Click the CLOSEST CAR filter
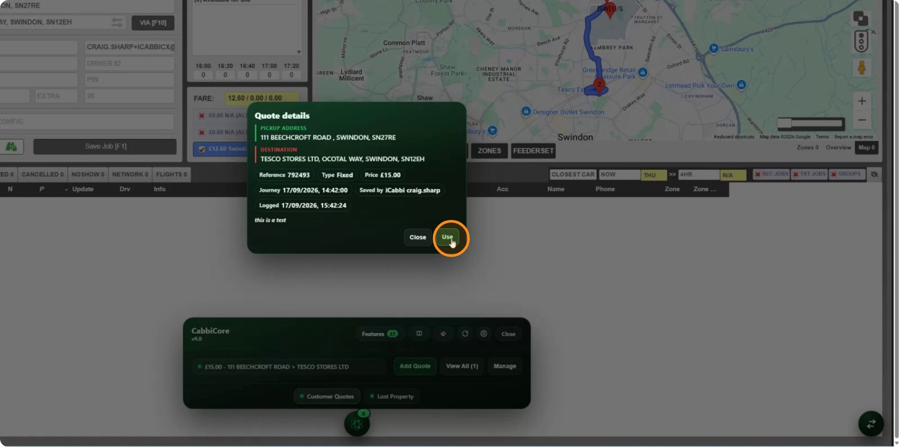This screenshot has width=900, height=447. (573, 175)
